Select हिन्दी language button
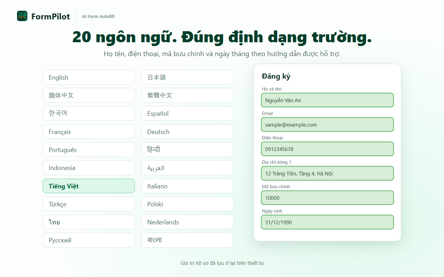Viewport: 444px width, 277px height. coord(187,150)
